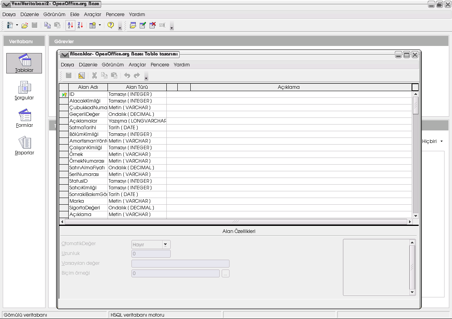Select Sorgular in the Veritabanı panel
Viewport: 452px width, 319px height.
click(24, 91)
